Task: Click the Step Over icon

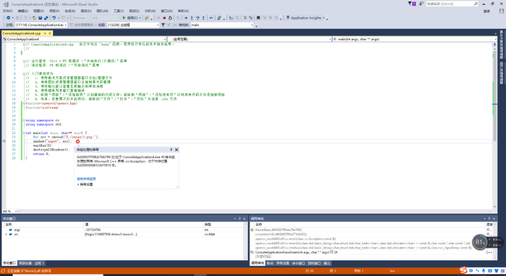Action: point(198,18)
